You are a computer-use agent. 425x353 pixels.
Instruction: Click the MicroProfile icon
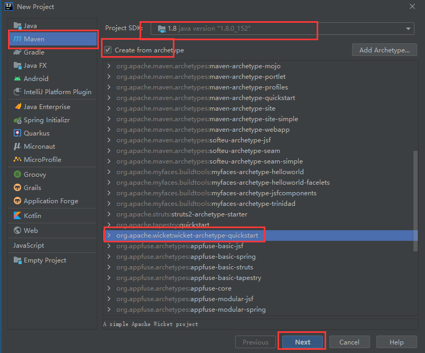(17, 159)
